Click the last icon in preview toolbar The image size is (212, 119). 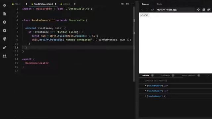[209, 10]
